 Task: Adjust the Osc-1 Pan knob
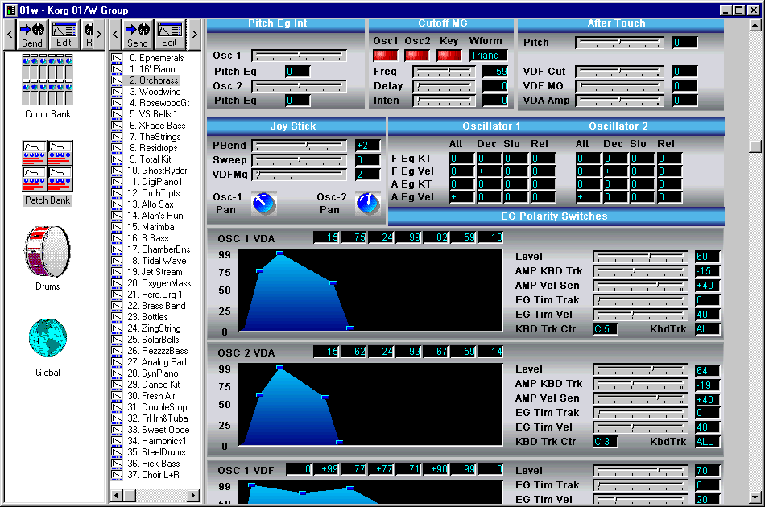263,204
